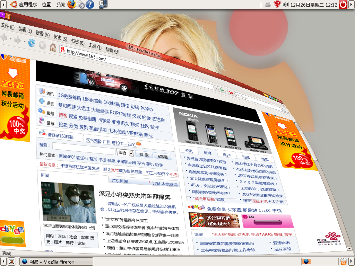Open the headline 深足小将突然失常车厢裸奔

coord(135,195)
